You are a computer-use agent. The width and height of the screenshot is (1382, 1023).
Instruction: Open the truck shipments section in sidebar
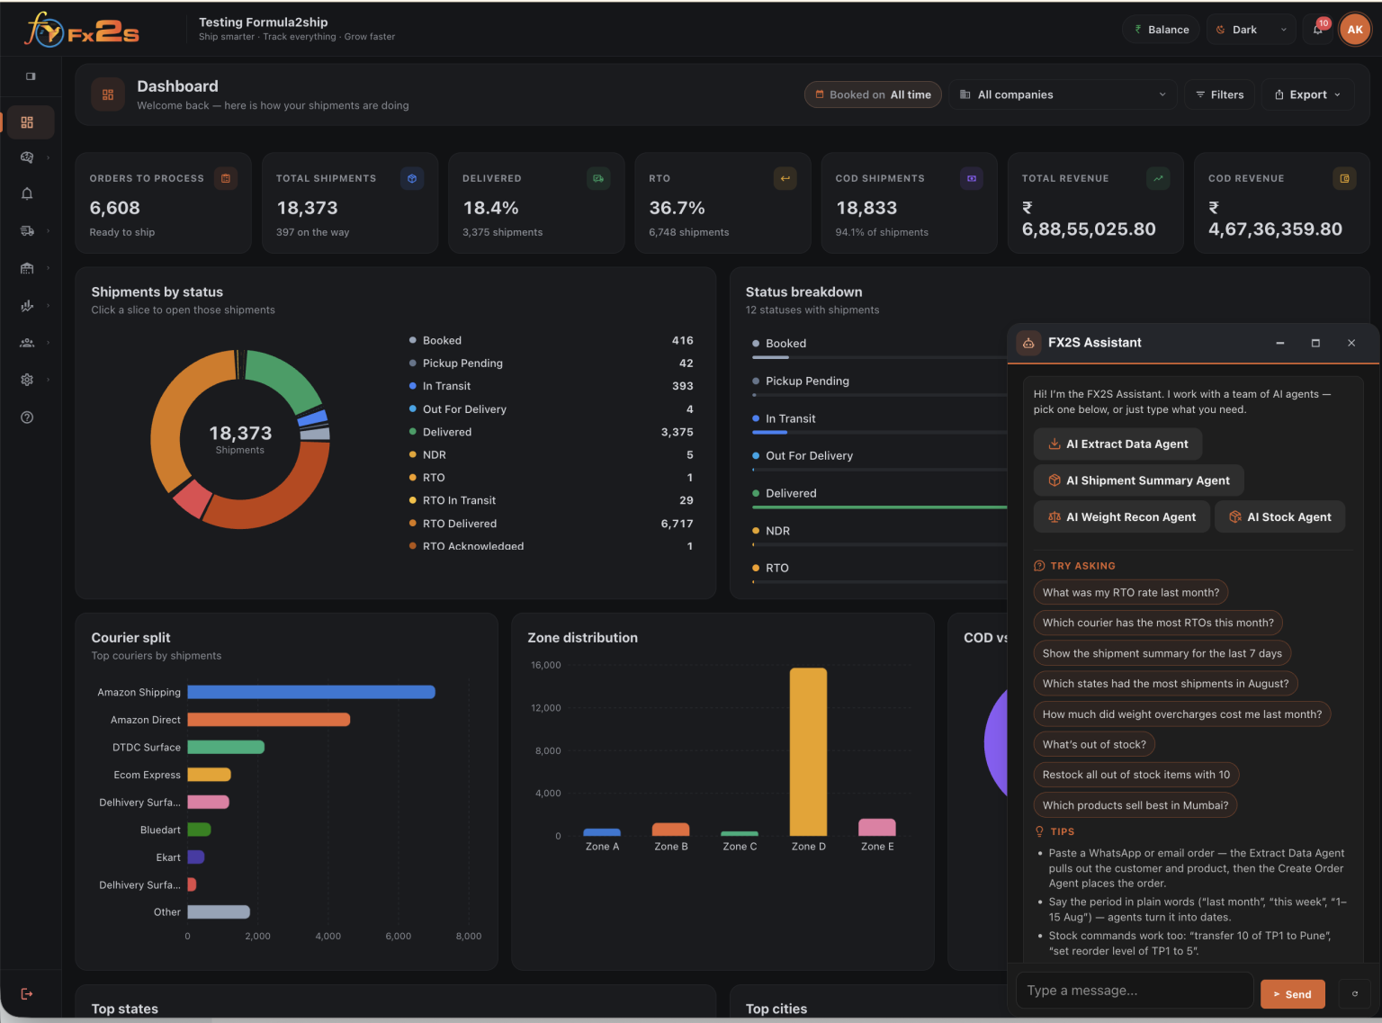27,231
